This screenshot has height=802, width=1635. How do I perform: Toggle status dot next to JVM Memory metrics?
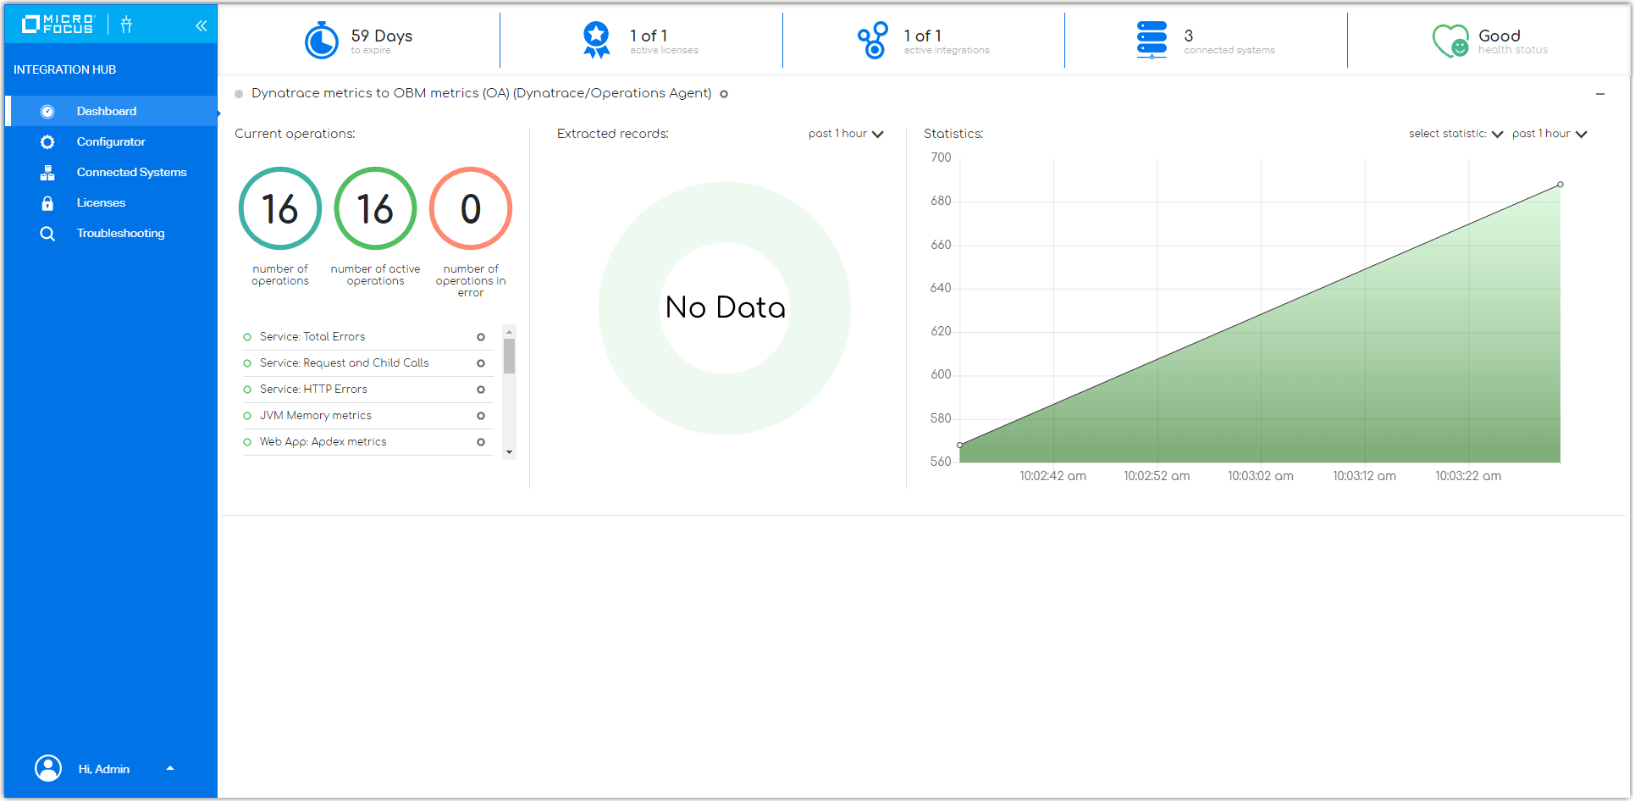(x=249, y=415)
